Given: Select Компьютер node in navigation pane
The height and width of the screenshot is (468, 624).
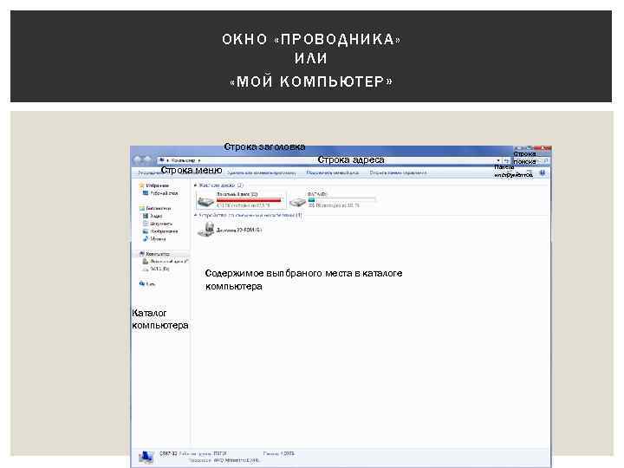Looking at the screenshot, I should 154,254.
